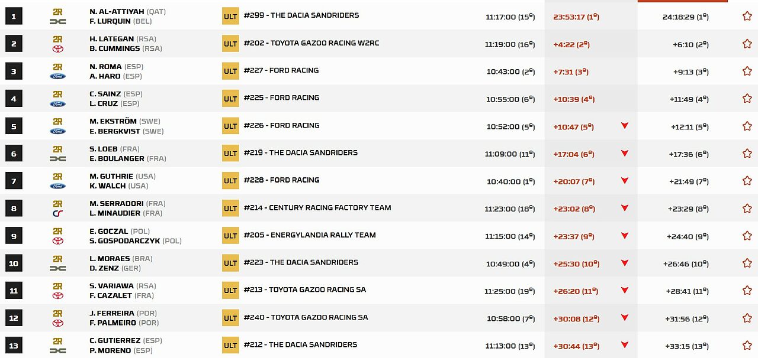Click the red down arrow on Variawa's row
758x358 pixels.
click(625, 290)
